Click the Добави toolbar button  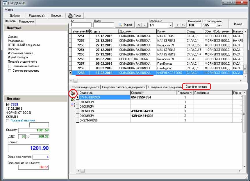pos(15,16)
